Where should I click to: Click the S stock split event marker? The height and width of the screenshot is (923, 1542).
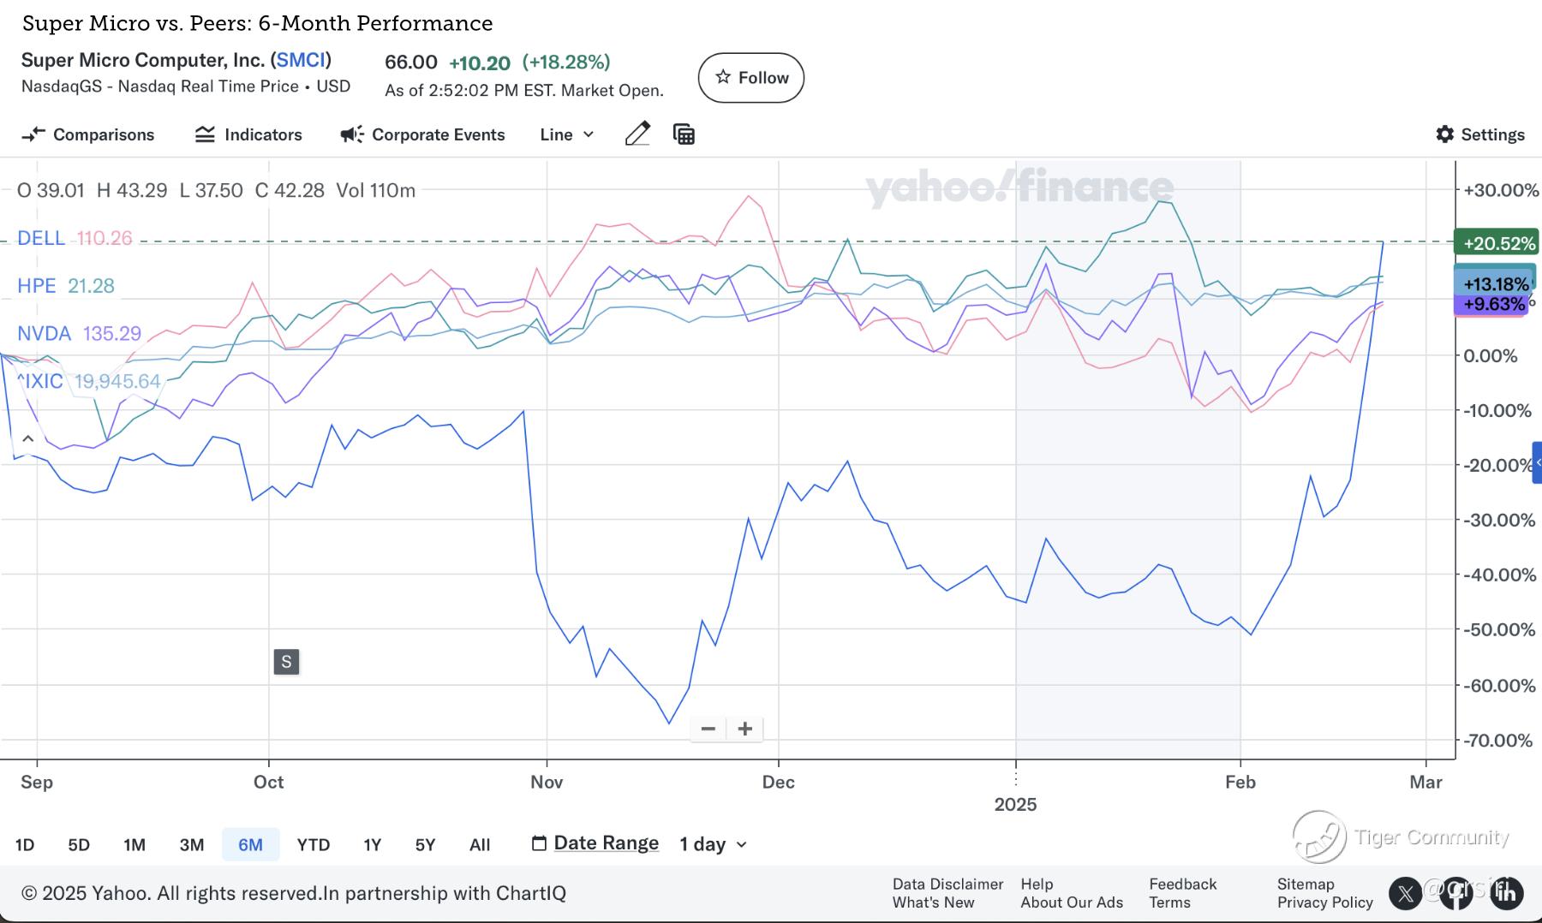(x=286, y=662)
